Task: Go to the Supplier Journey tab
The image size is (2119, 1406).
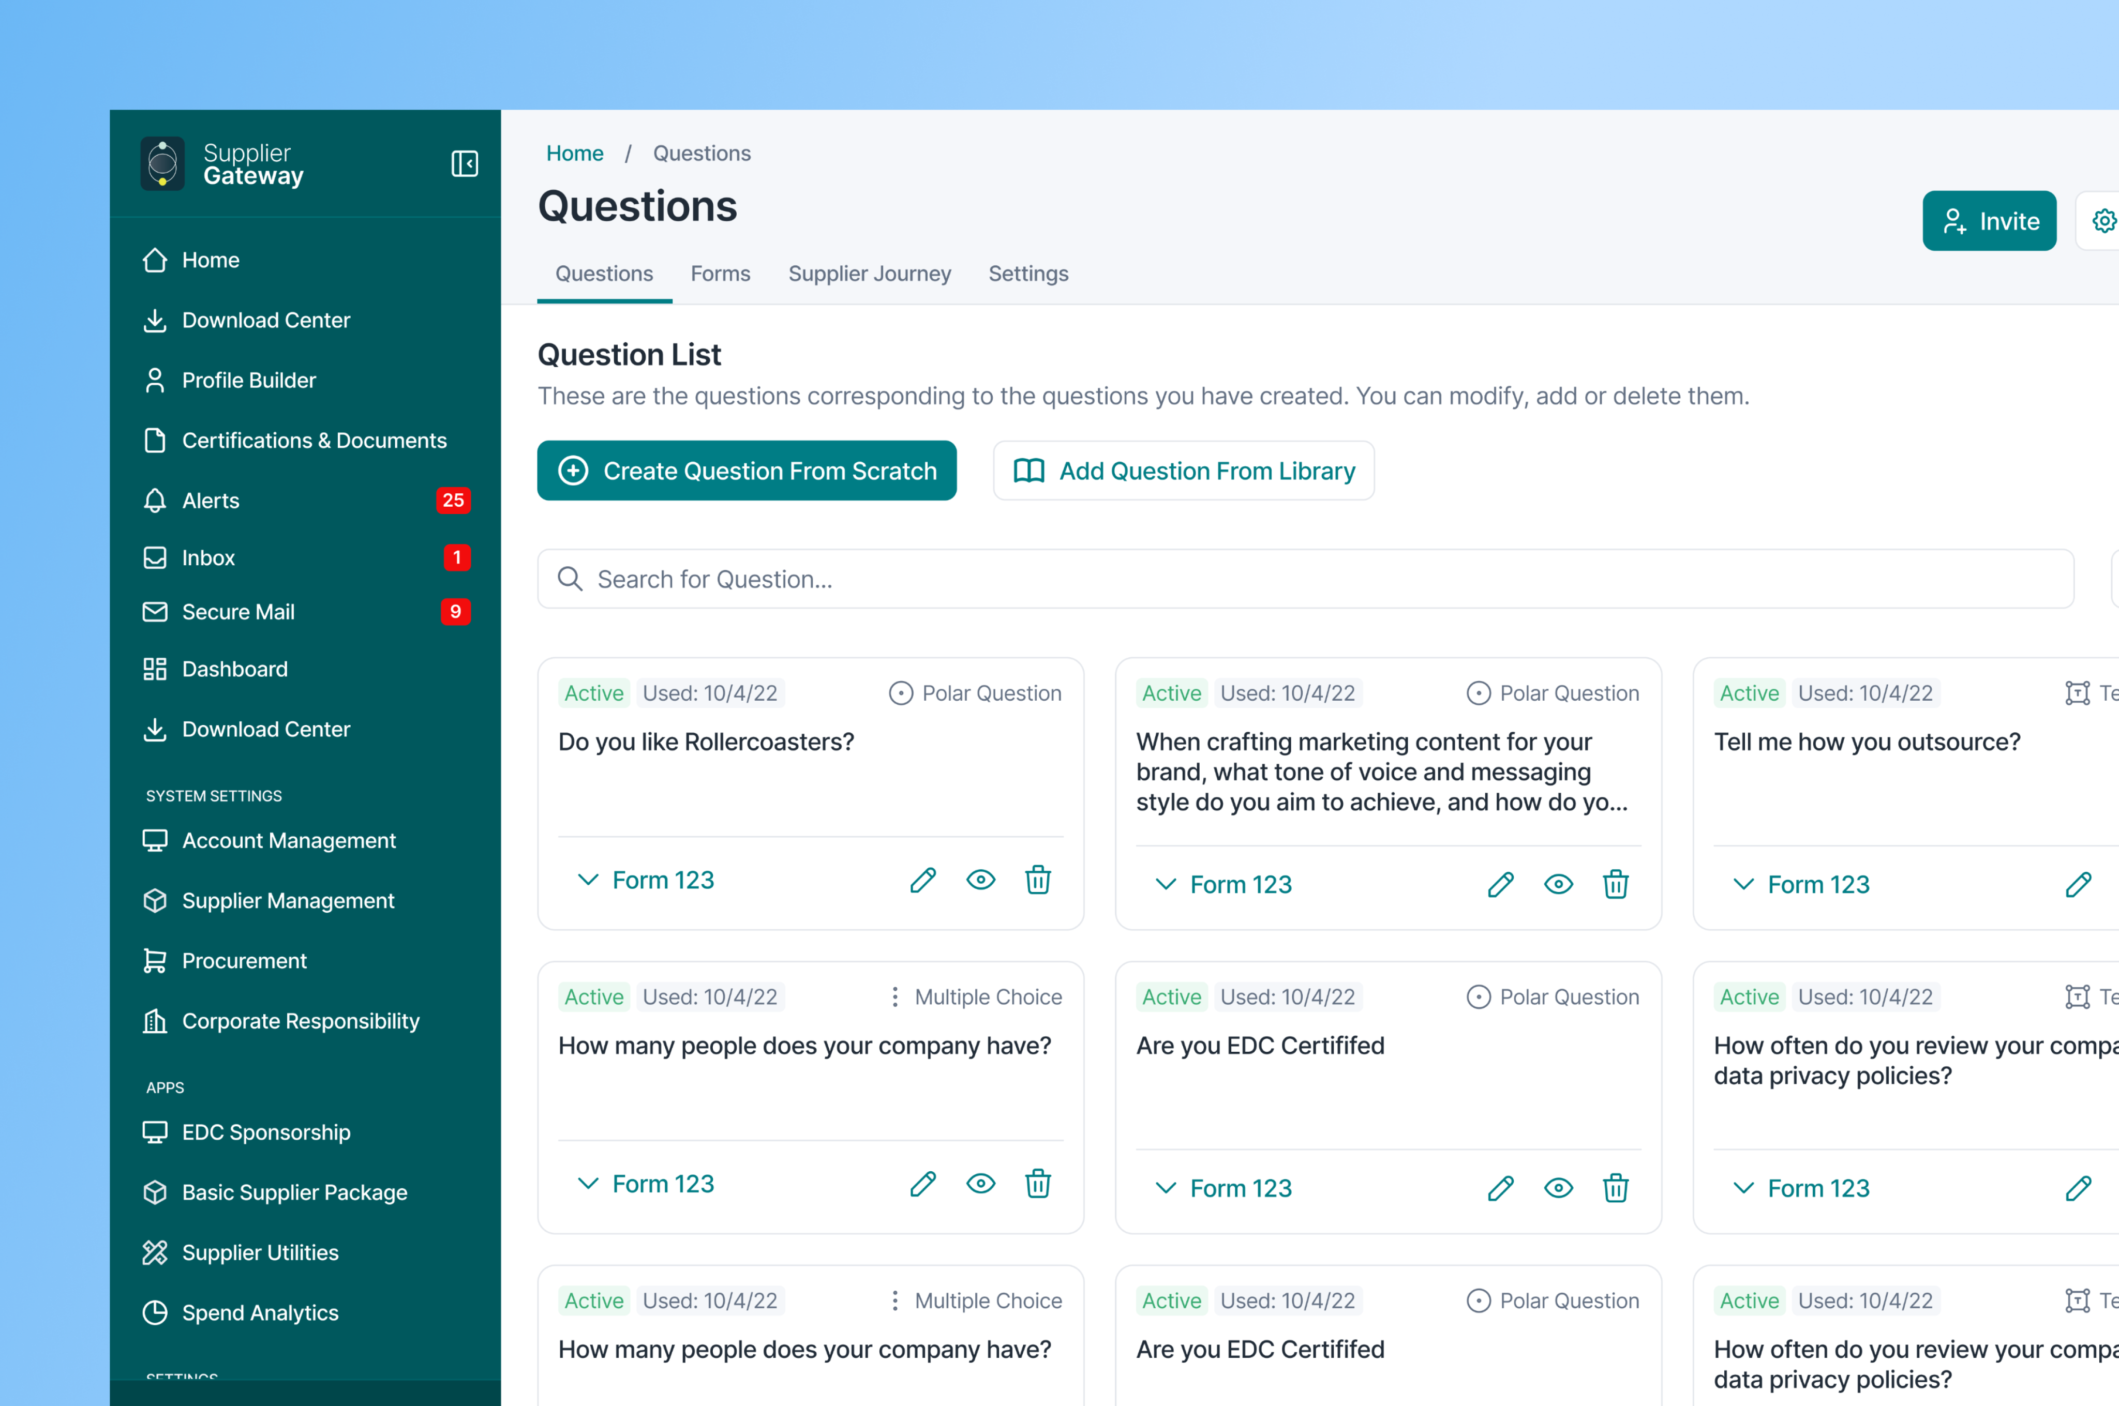Action: pyautogui.click(x=869, y=274)
